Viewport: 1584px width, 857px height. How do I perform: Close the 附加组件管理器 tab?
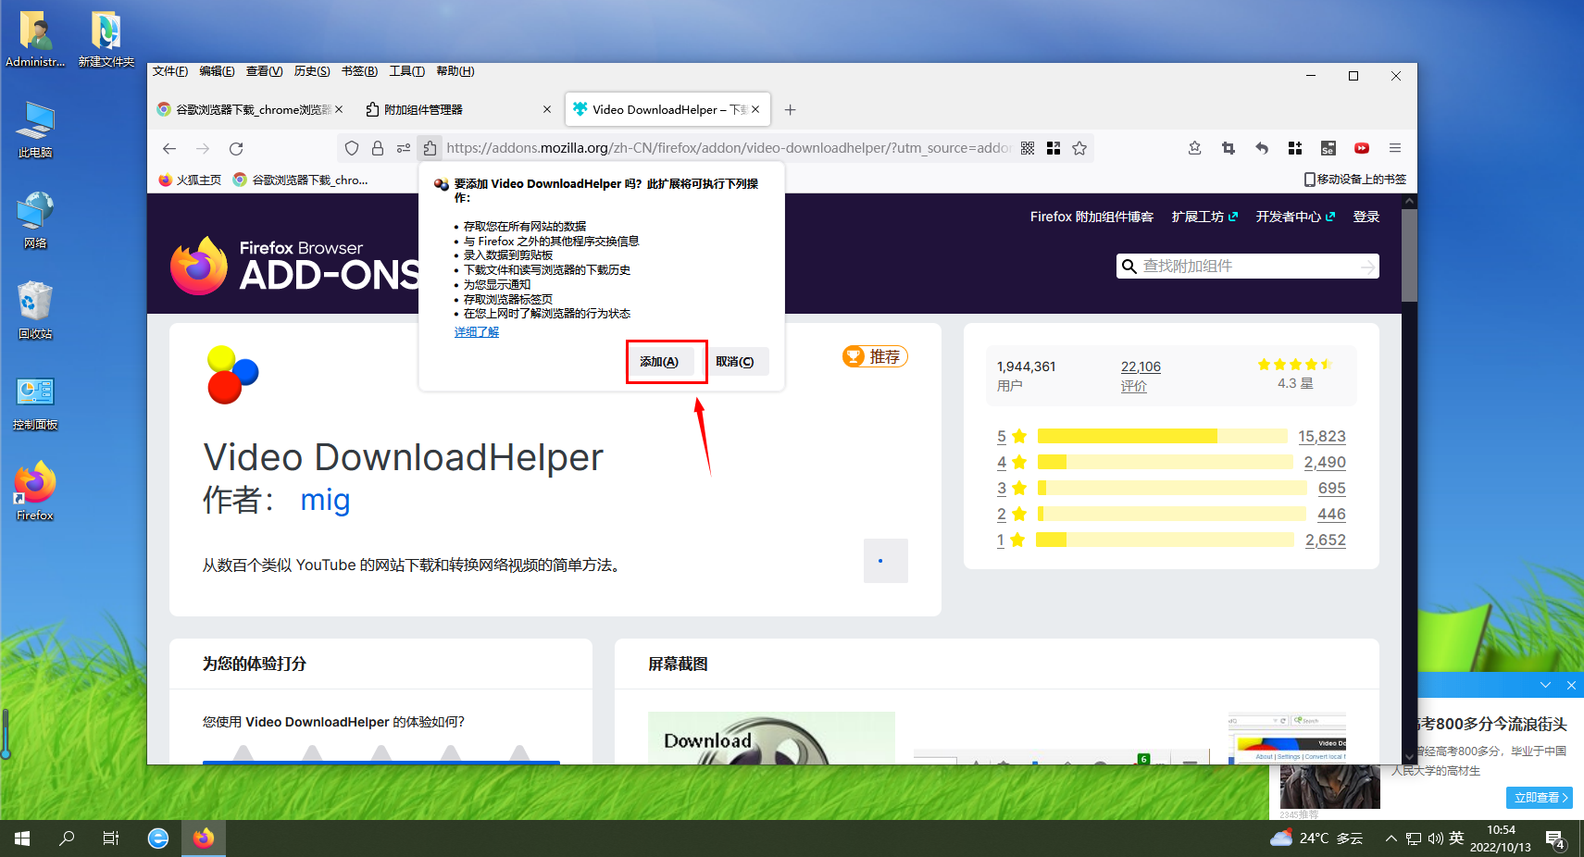pos(547,109)
